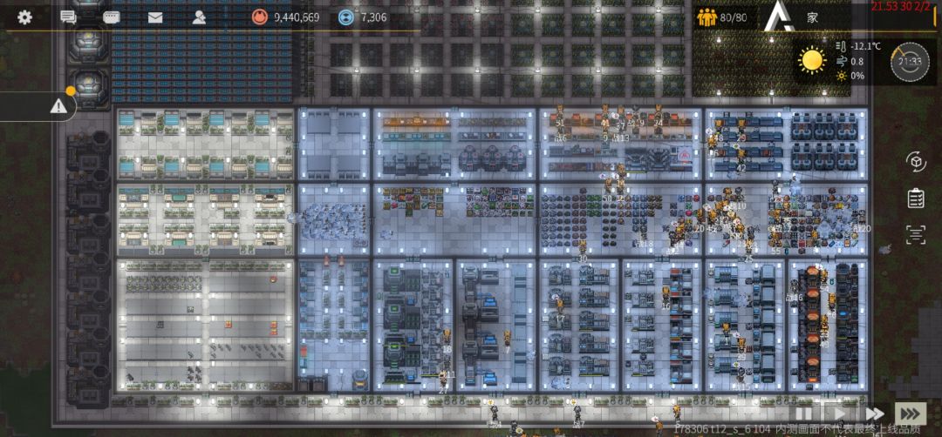The image size is (942, 437).
Task: Open the 3D cube build icon
Action: coord(916,162)
